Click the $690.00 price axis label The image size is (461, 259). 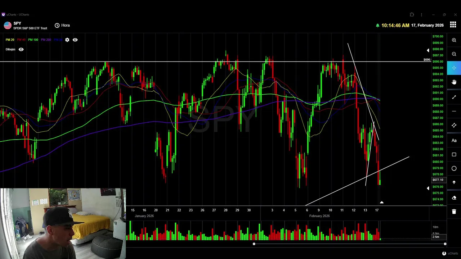tap(438, 99)
